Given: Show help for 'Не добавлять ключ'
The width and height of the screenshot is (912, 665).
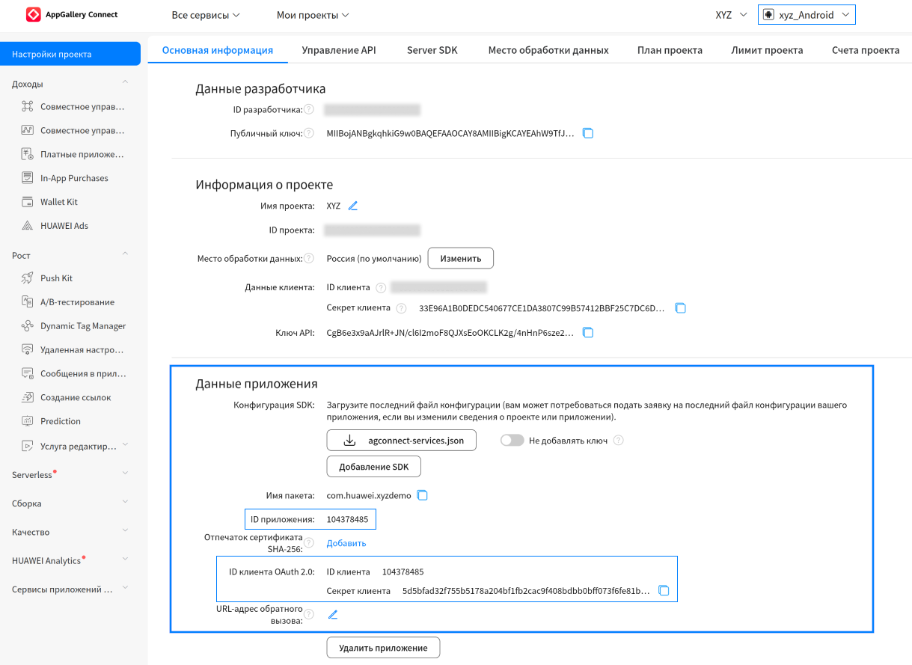Looking at the screenshot, I should pyautogui.click(x=618, y=441).
